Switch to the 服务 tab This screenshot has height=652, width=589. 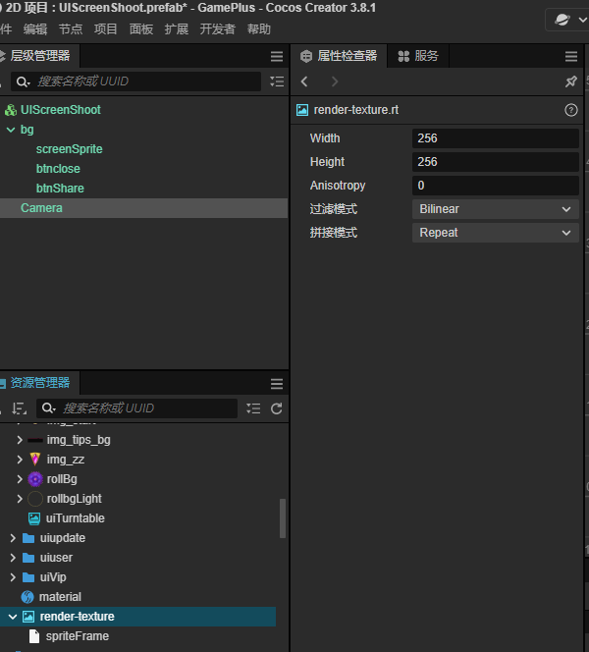click(418, 56)
